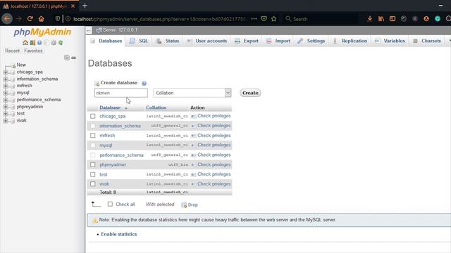451x253 pixels.
Task: Click the link-with-main-panel icon in sidebar
Action: tap(73, 58)
